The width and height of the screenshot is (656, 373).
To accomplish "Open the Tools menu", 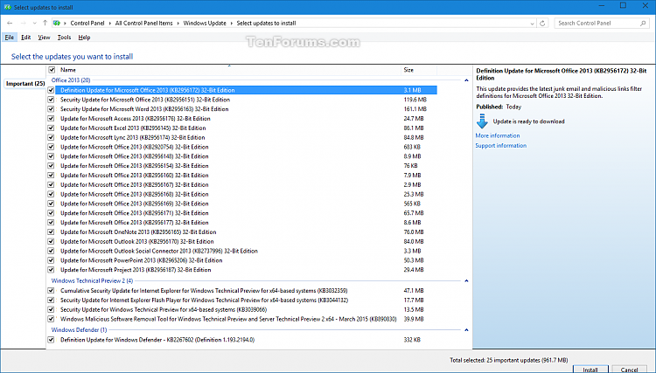I will click(x=64, y=38).
